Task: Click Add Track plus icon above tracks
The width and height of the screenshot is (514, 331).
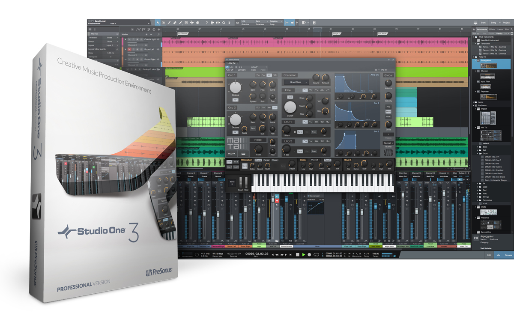Action: pyautogui.click(x=159, y=30)
